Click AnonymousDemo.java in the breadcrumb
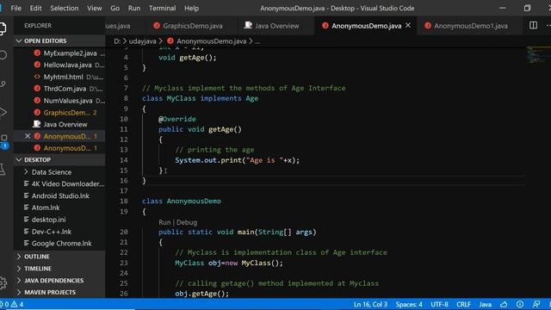Viewport: 551px width, 310px height. 211,41
